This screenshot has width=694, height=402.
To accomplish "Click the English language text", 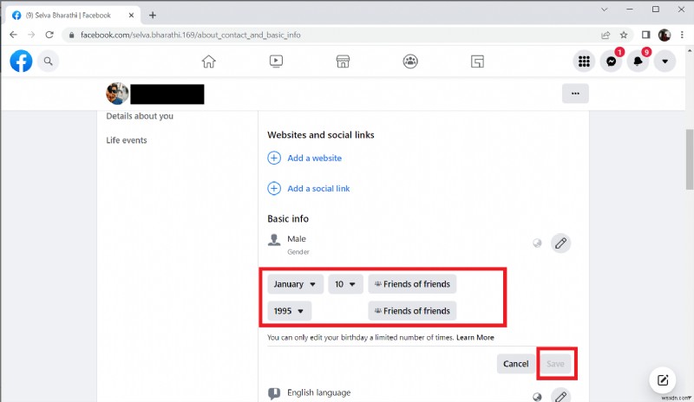I will coord(318,392).
